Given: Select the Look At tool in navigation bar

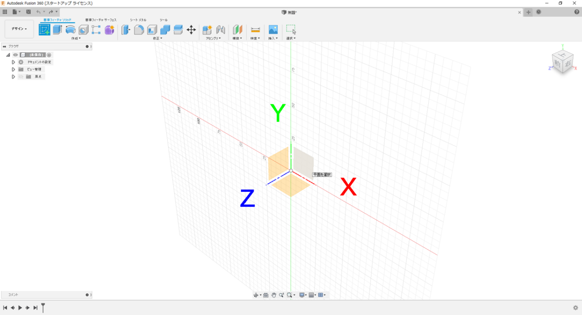Looking at the screenshot, I should 266,295.
